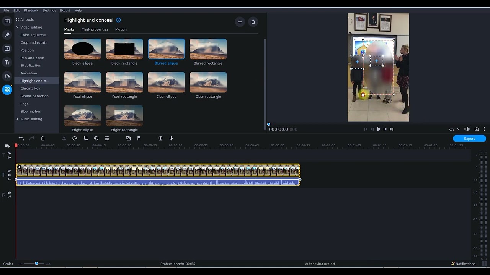490x275 pixels.
Task: Open the Export menu
Action: pos(65,10)
